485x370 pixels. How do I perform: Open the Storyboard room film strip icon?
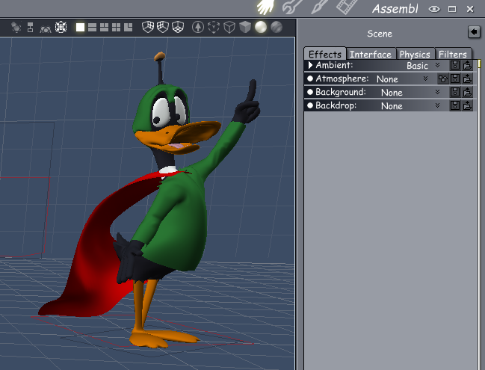tap(346, 6)
